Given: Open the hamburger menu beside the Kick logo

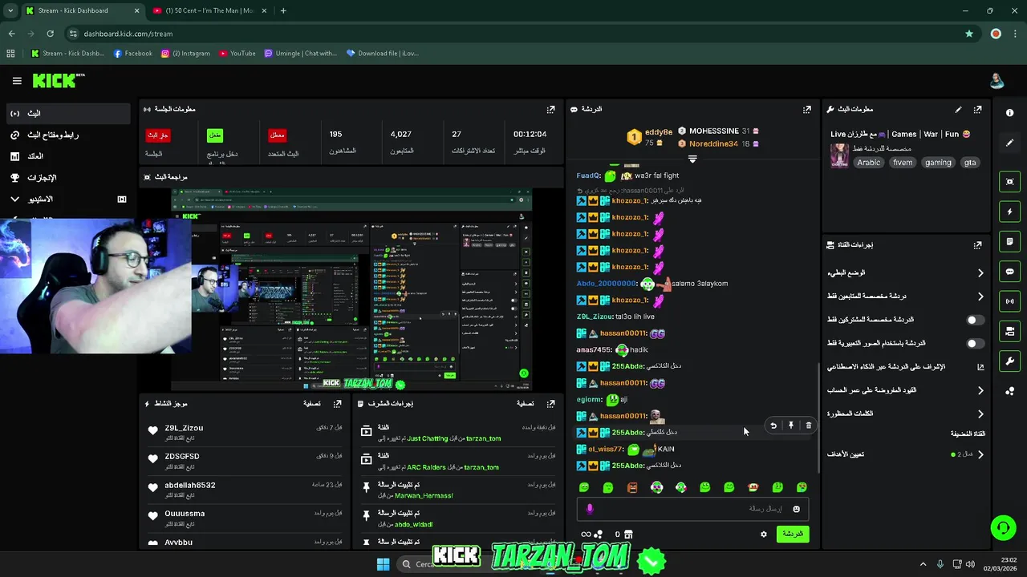Looking at the screenshot, I should 17,81.
